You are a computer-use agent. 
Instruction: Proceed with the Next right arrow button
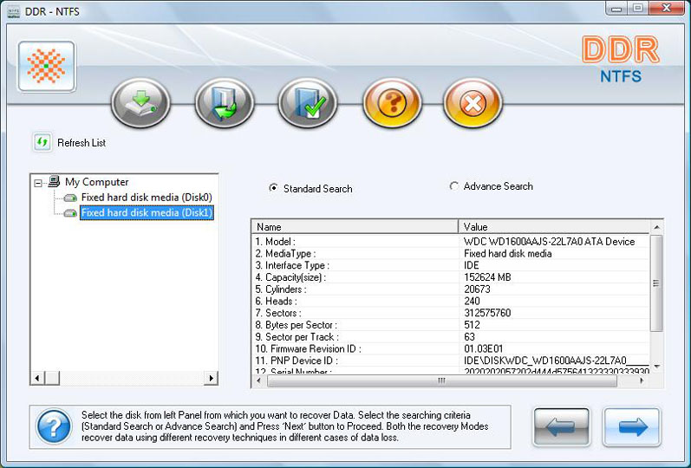point(632,426)
